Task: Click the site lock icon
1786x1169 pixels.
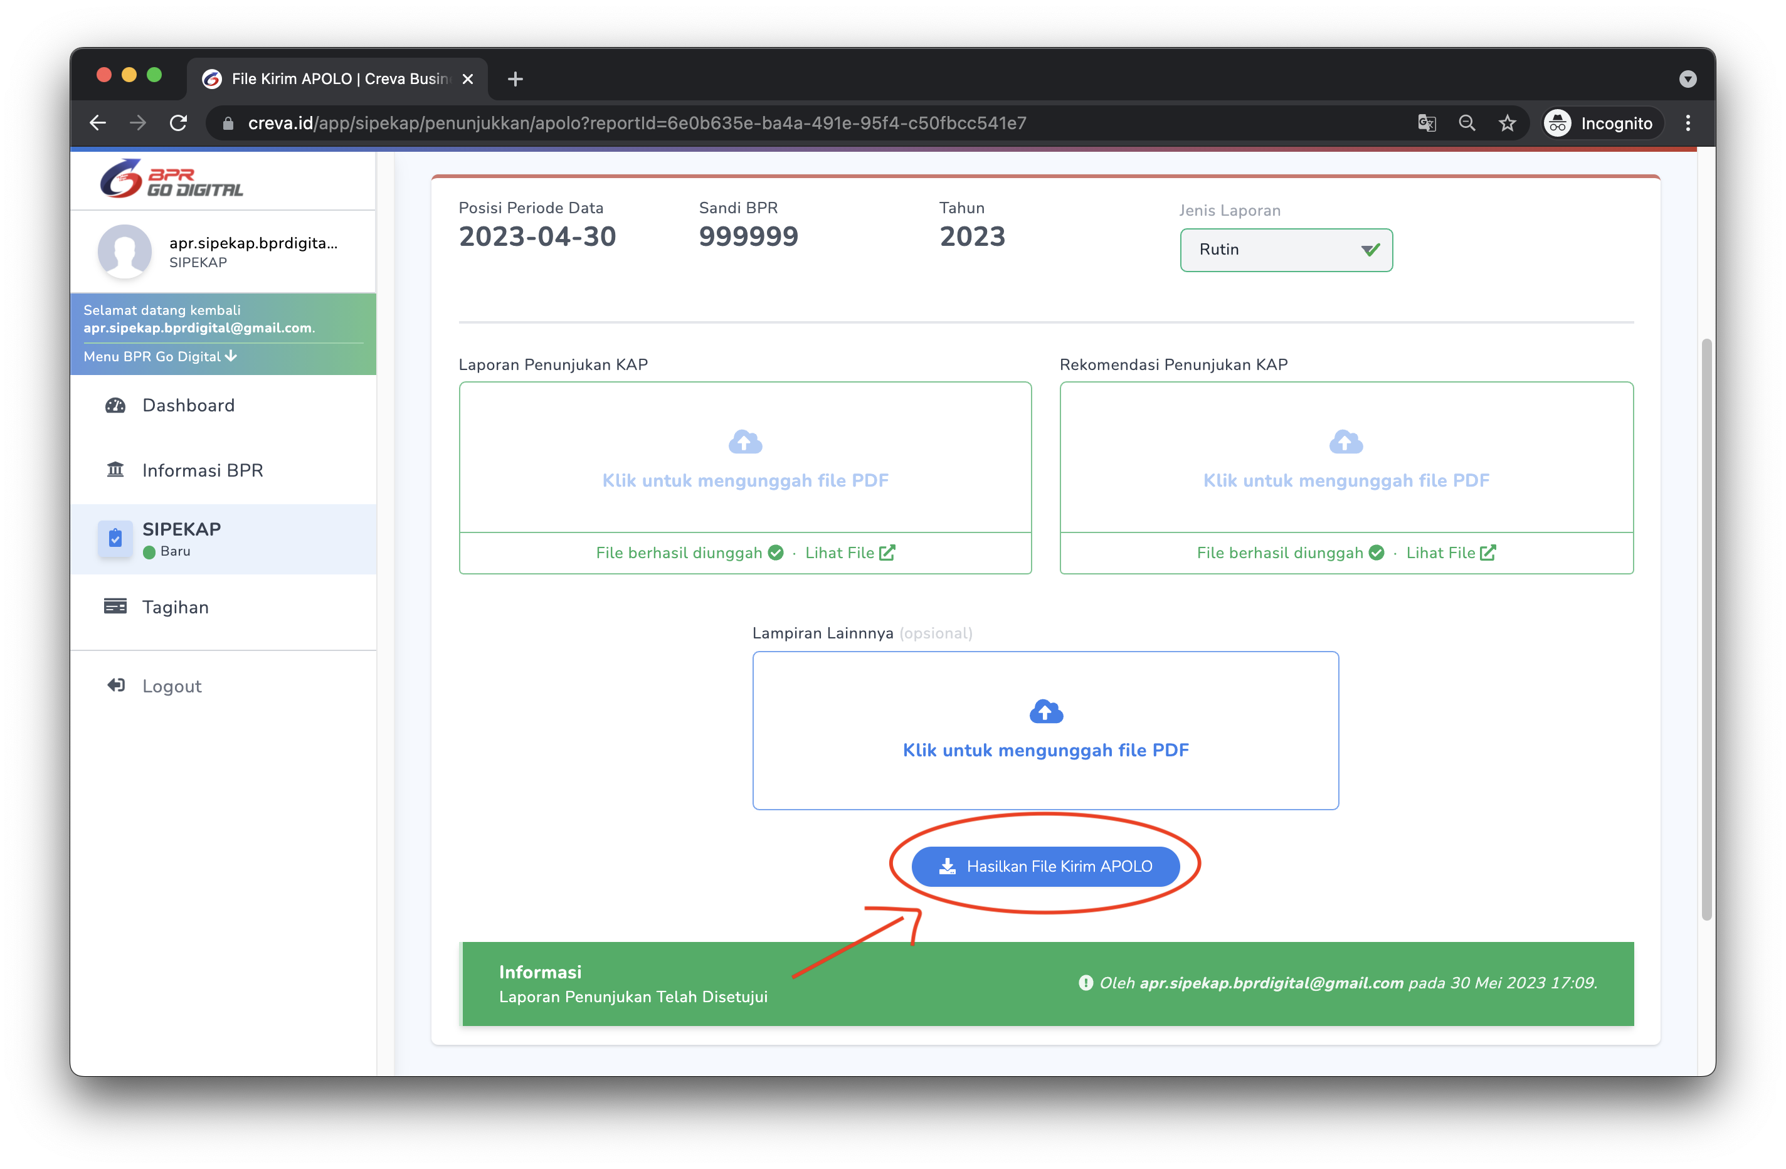Action: [228, 123]
